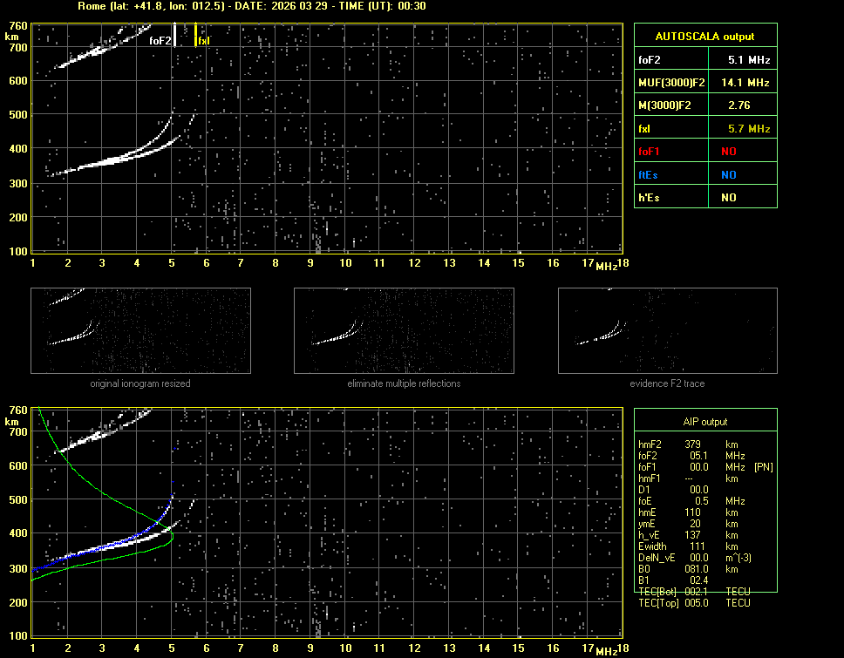
Task: Click the yellow fxI marker line
Action: (x=195, y=35)
